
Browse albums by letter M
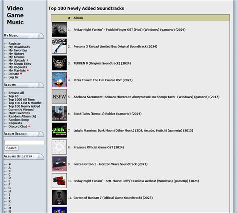[10, 208]
